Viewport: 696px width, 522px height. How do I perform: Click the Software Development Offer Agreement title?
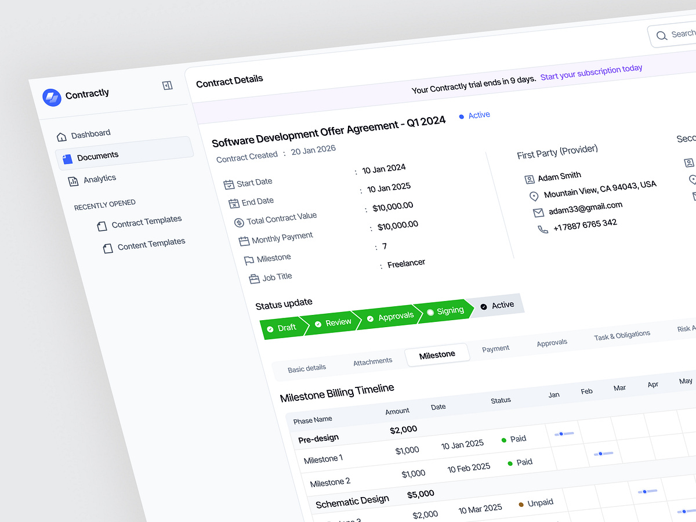(x=328, y=132)
